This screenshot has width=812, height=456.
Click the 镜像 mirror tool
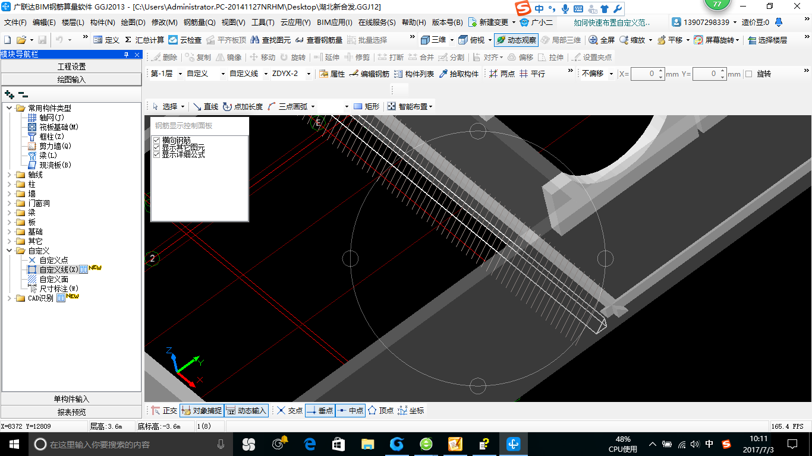(229, 57)
